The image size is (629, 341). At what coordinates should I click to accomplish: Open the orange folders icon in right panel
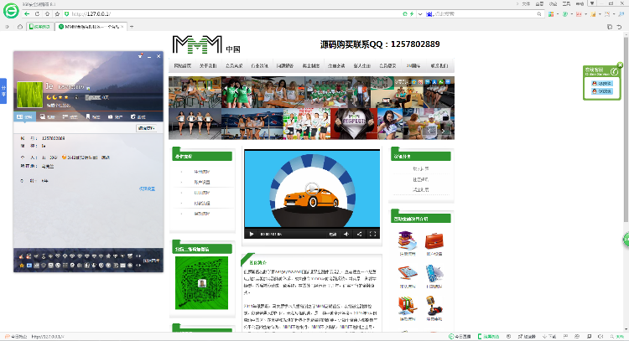(x=407, y=306)
